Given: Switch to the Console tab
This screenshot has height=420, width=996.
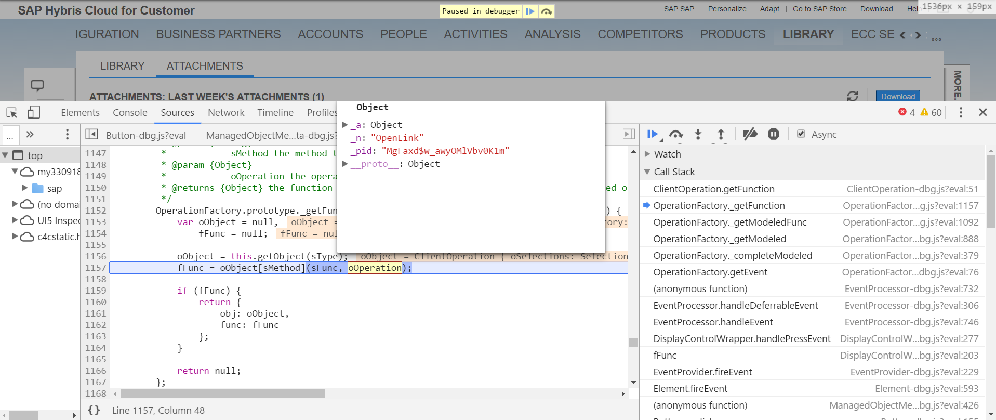Looking at the screenshot, I should [130, 112].
